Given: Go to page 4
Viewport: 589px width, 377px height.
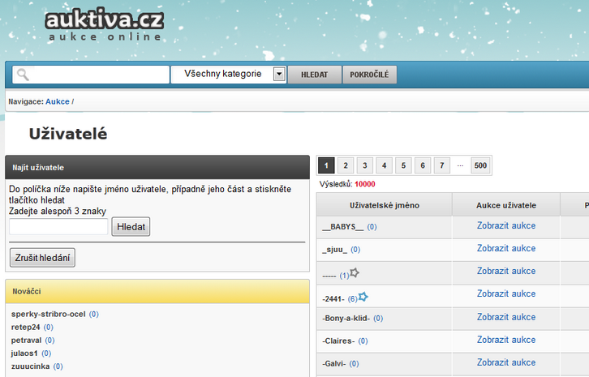Looking at the screenshot, I should 384,165.
